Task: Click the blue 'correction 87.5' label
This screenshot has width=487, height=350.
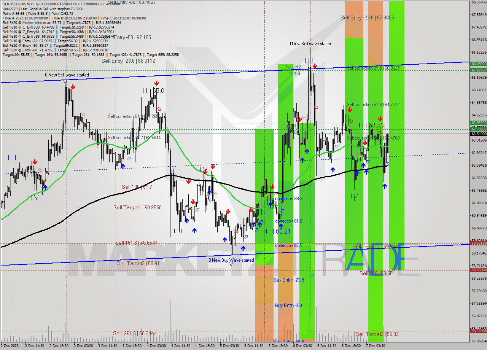Action: click(288, 245)
